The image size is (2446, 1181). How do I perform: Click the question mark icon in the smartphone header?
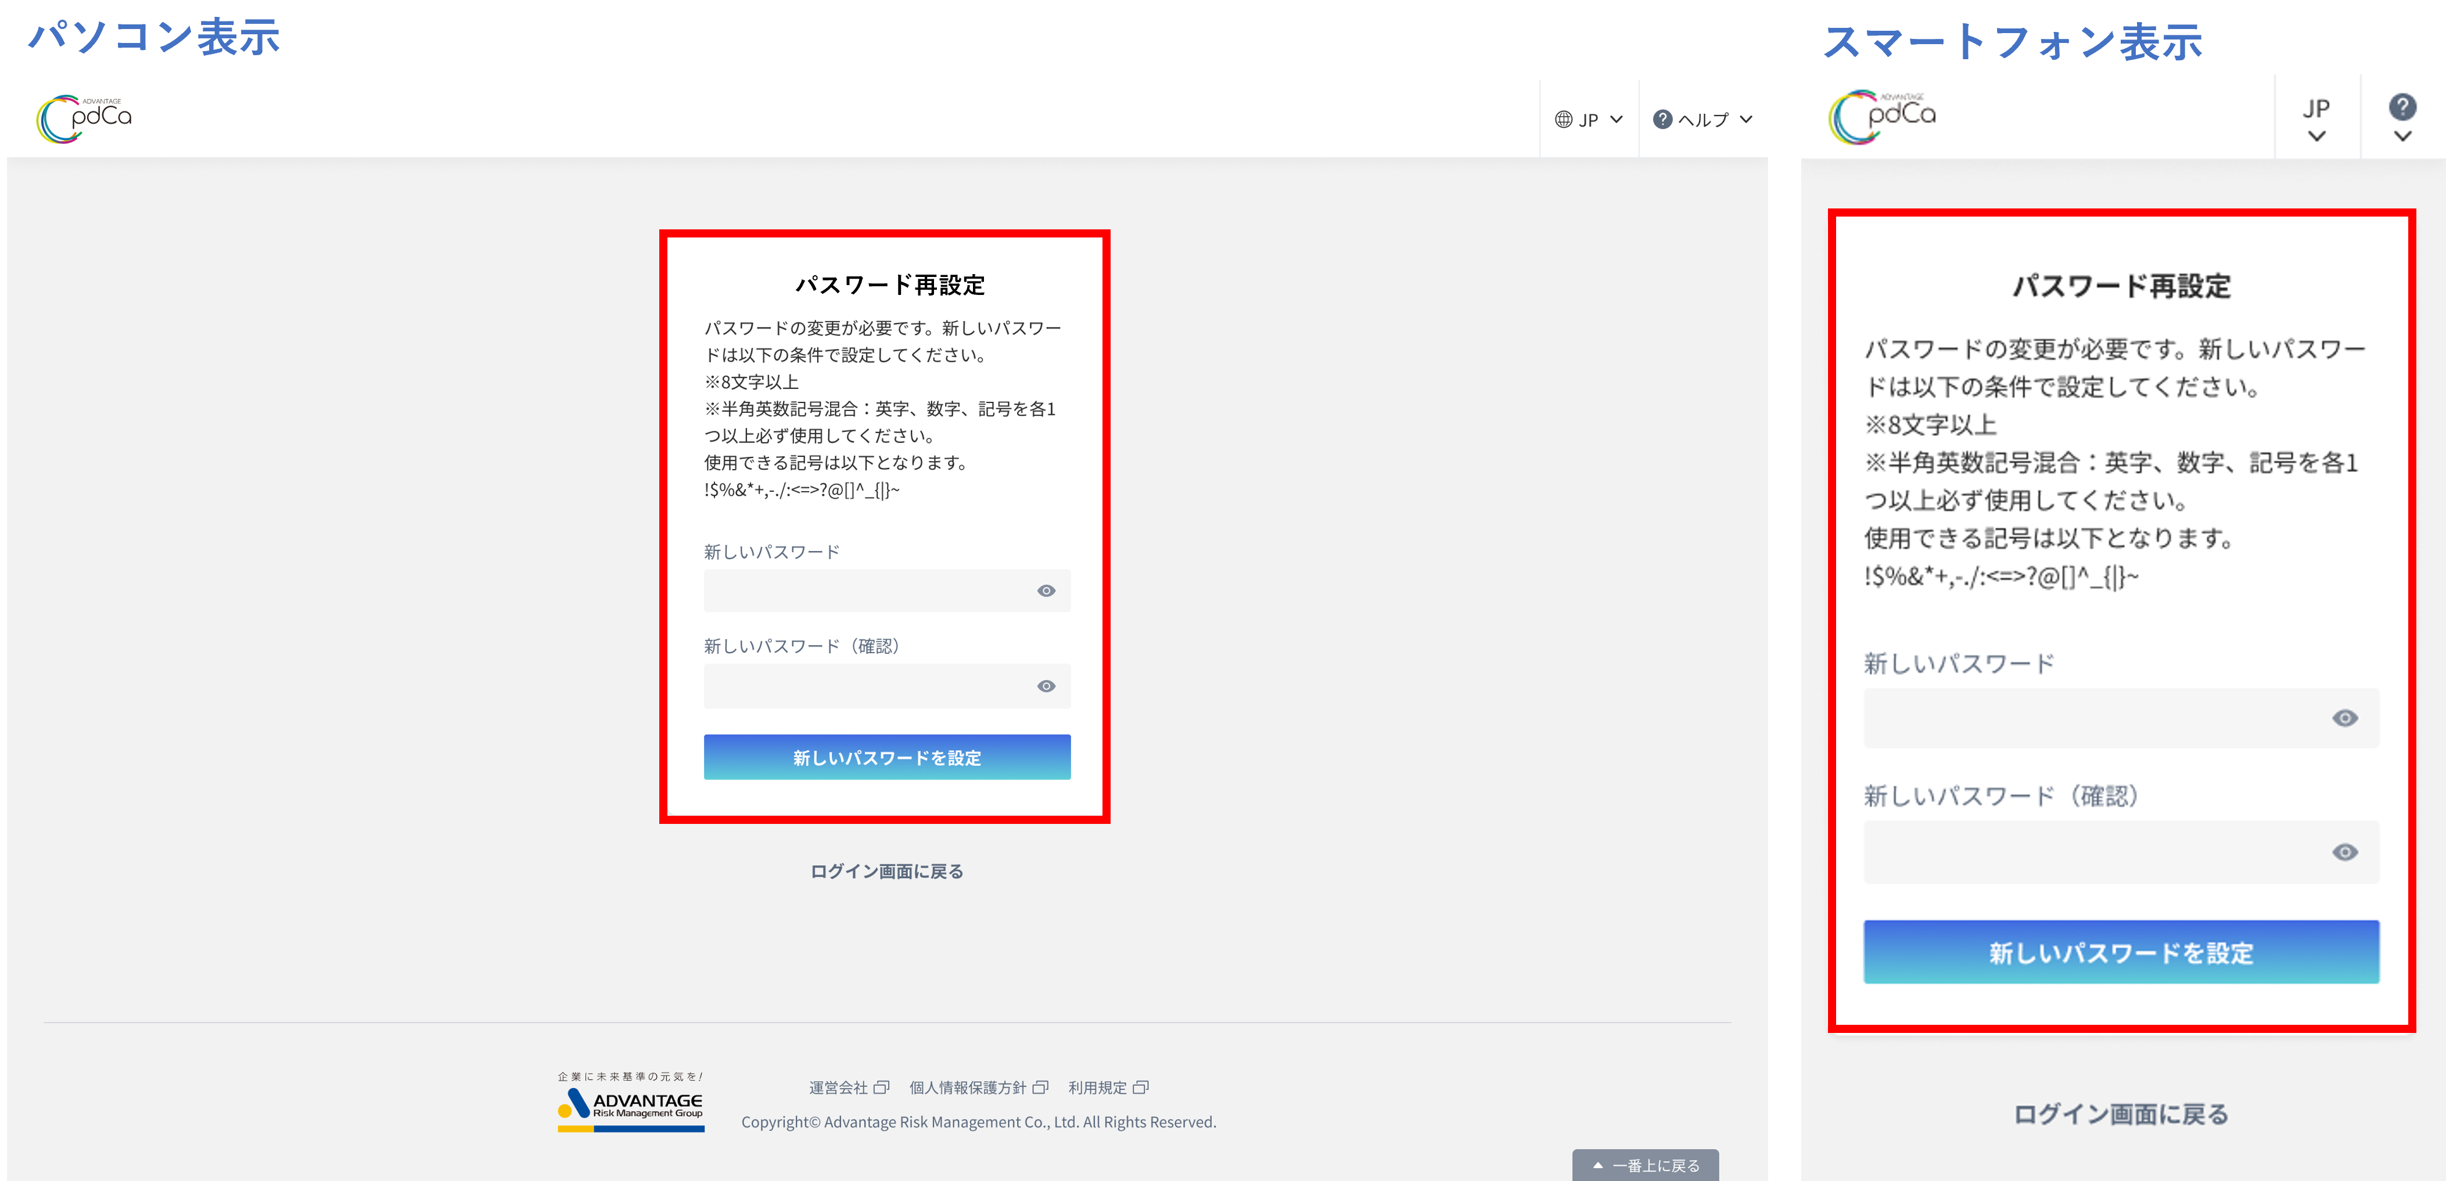coord(2401,106)
